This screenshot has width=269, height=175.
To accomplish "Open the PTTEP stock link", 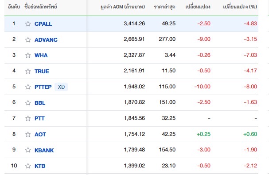I will pos(43,87).
